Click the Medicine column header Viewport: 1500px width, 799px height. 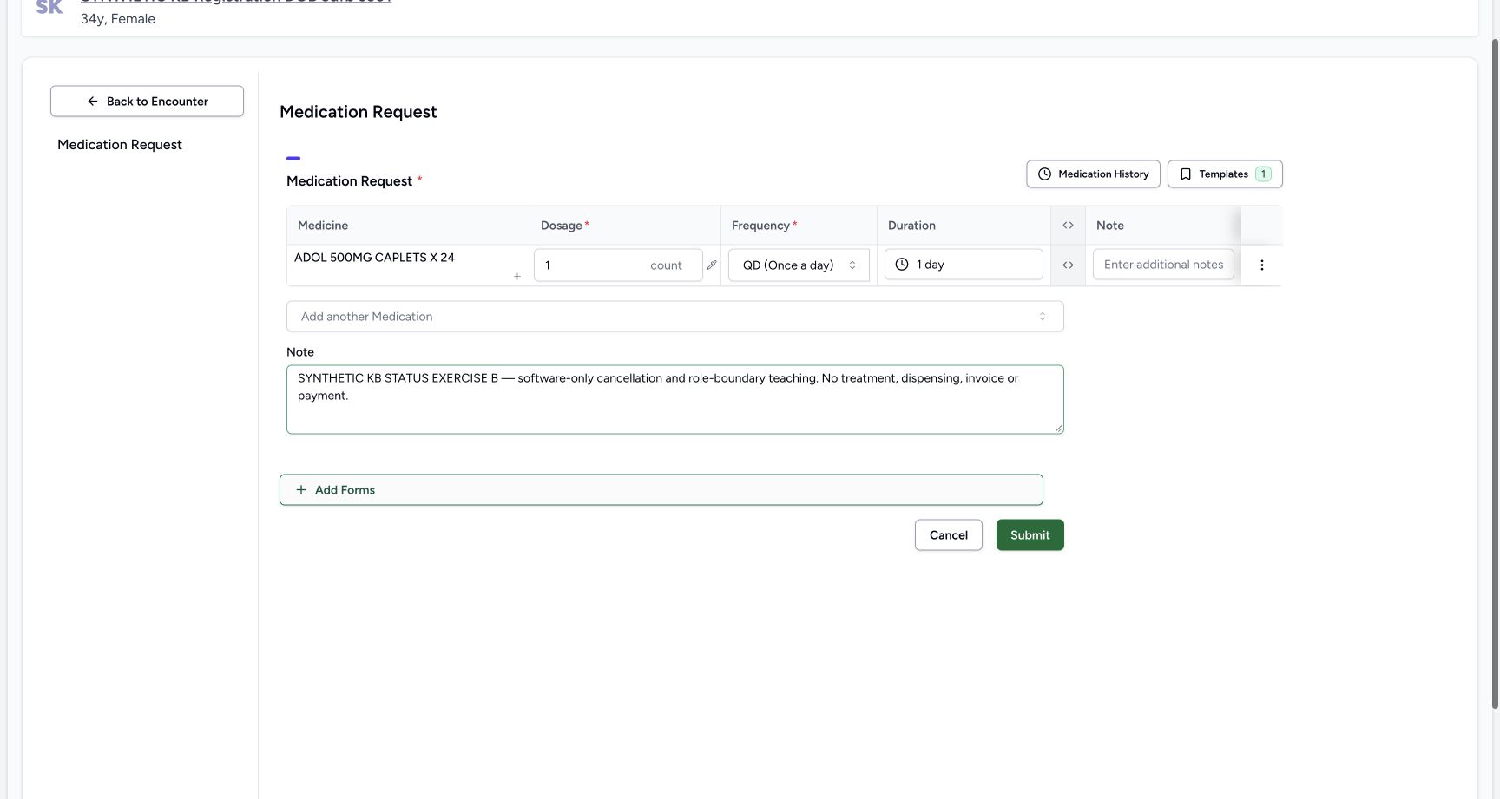pos(408,226)
